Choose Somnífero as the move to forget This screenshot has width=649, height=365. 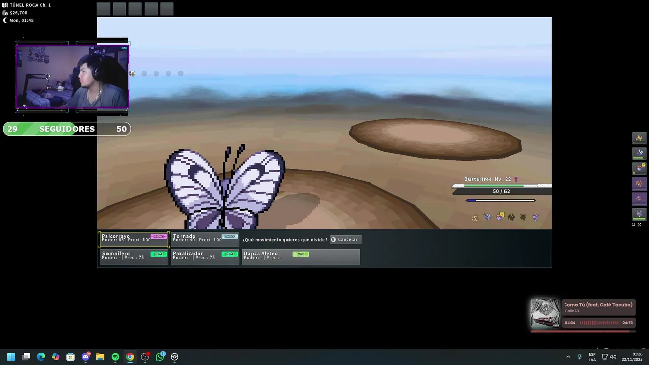click(134, 257)
